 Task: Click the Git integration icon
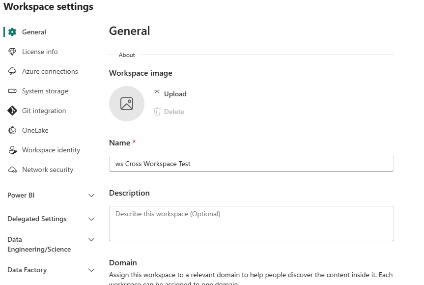pyautogui.click(x=12, y=111)
